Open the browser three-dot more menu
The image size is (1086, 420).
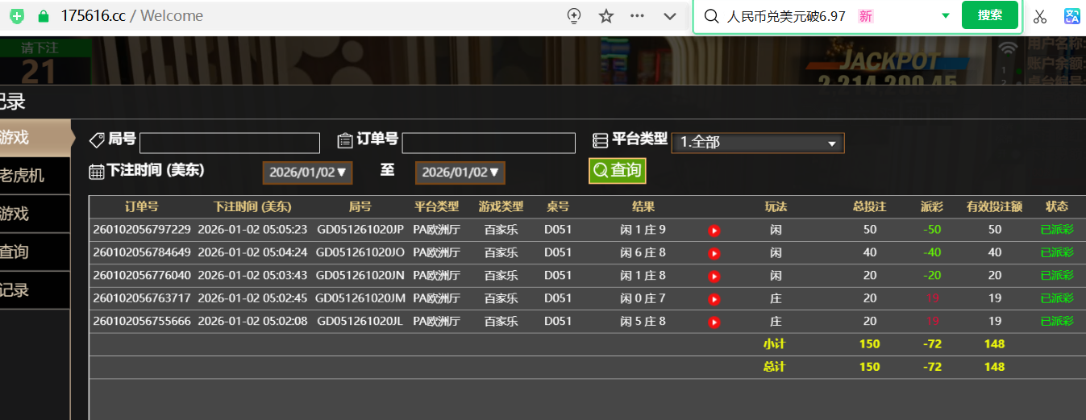tap(637, 16)
